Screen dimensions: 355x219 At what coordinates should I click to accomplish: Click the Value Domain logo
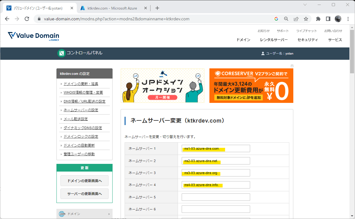(x=33, y=36)
